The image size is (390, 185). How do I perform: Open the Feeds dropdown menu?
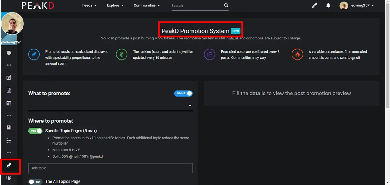point(89,5)
